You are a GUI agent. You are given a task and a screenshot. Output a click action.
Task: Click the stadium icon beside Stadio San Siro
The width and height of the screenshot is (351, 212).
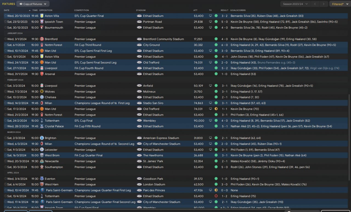[x=139, y=103]
